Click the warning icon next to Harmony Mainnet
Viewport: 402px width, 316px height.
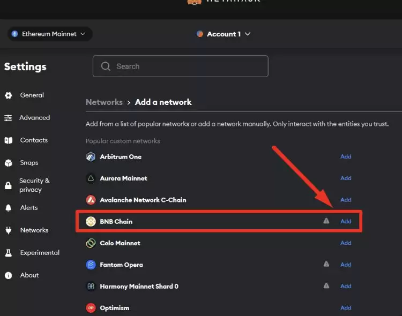click(x=326, y=286)
